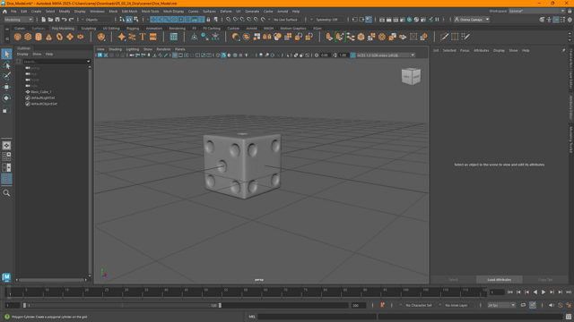The height and width of the screenshot is (322, 574).
Task: Open the Modeling menu set dropdown
Action: point(18,20)
